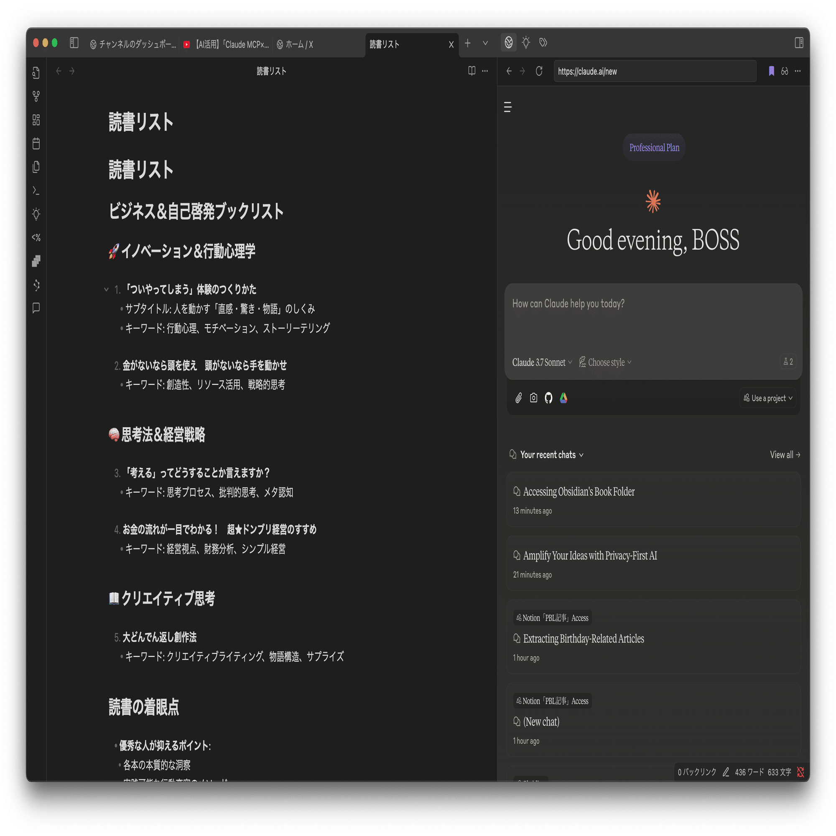836x836 pixels.
Task: Click the GitHub icon below the chat input
Action: tap(548, 398)
